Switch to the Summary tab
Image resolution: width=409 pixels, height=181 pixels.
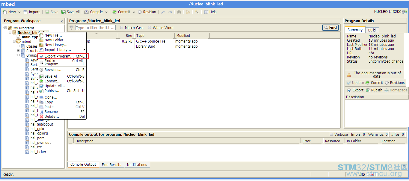coord(355,30)
